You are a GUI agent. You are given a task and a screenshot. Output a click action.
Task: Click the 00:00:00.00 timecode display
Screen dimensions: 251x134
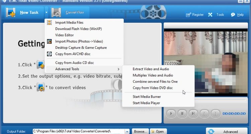pyautogui.click(x=234, y=114)
